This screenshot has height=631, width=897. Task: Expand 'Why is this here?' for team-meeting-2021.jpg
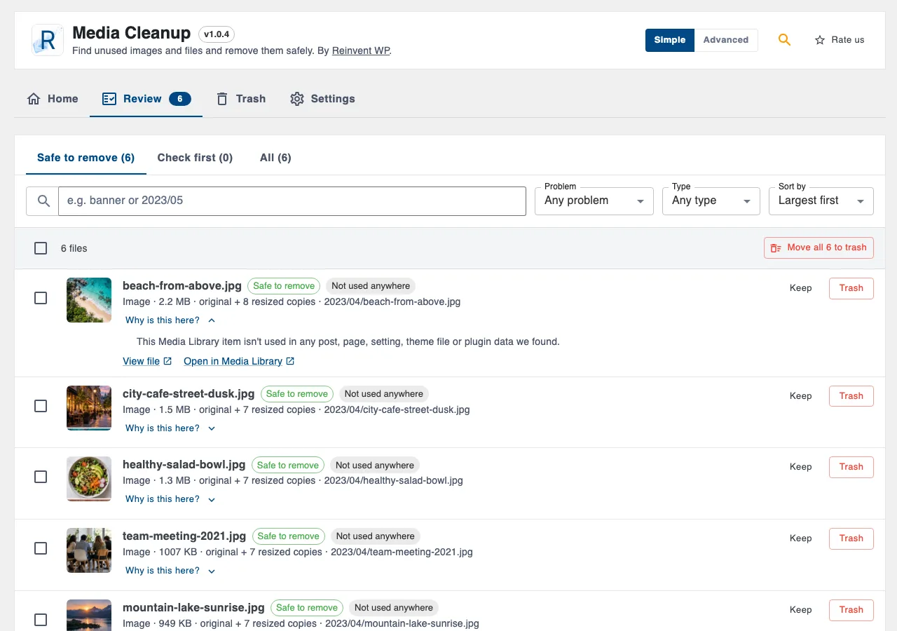pyautogui.click(x=170, y=571)
